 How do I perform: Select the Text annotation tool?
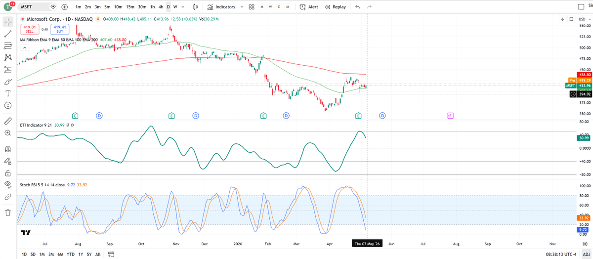tap(8, 93)
